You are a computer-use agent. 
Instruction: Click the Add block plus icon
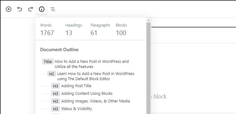tap(9, 9)
